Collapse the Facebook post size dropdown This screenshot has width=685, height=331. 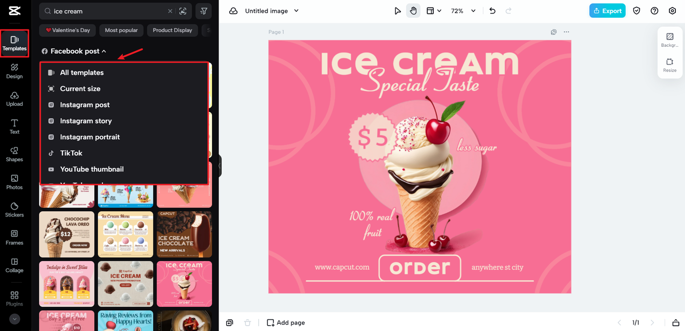74,51
